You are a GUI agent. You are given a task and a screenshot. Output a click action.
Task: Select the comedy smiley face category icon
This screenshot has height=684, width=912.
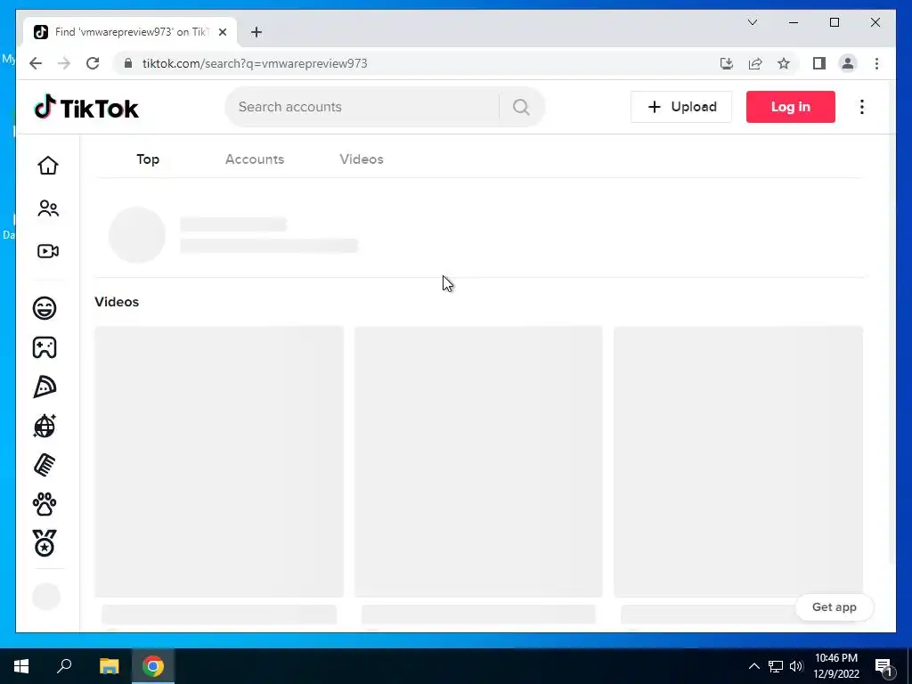[x=45, y=307]
